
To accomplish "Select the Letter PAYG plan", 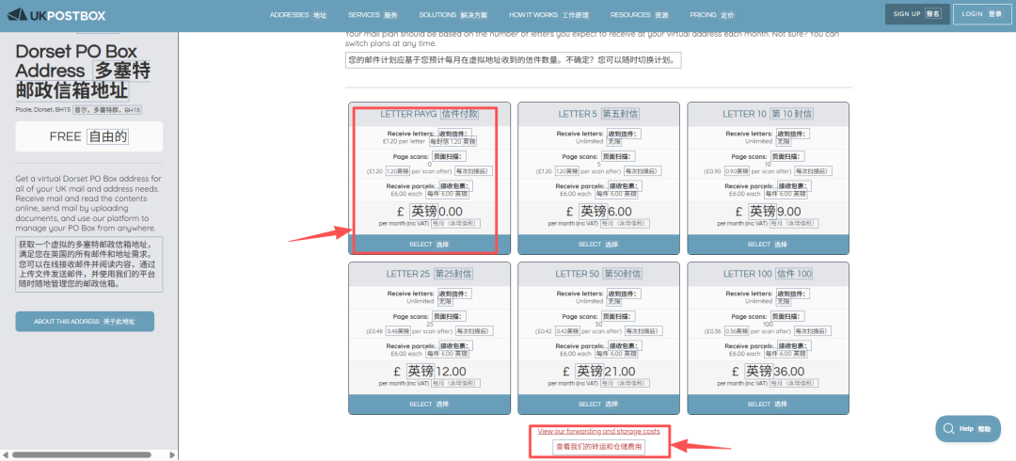I will click(x=429, y=244).
